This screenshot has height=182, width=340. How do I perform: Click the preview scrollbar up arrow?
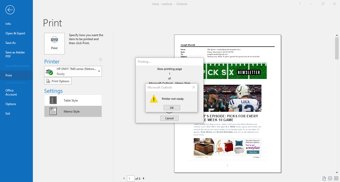[x=337, y=35]
